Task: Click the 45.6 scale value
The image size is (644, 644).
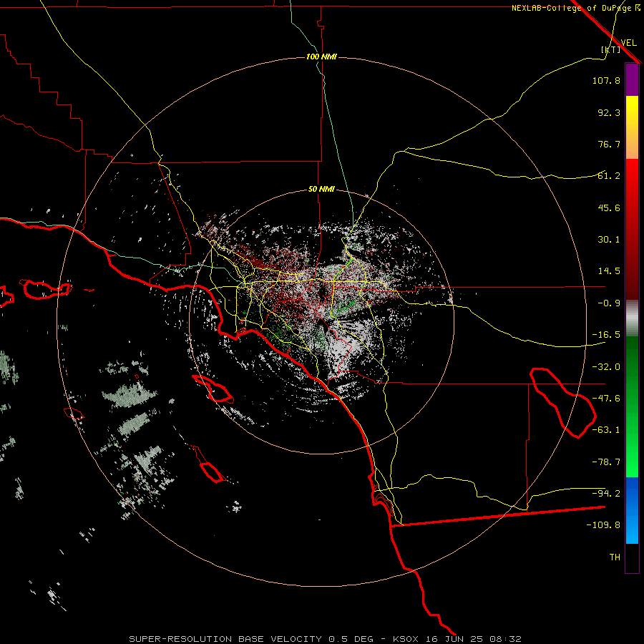Action: coord(609,208)
